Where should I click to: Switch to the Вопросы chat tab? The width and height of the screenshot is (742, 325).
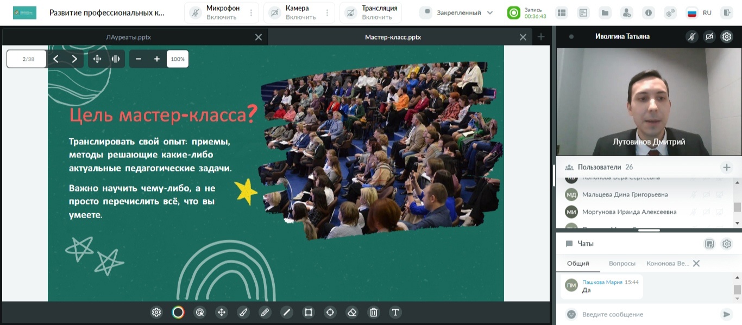622,263
